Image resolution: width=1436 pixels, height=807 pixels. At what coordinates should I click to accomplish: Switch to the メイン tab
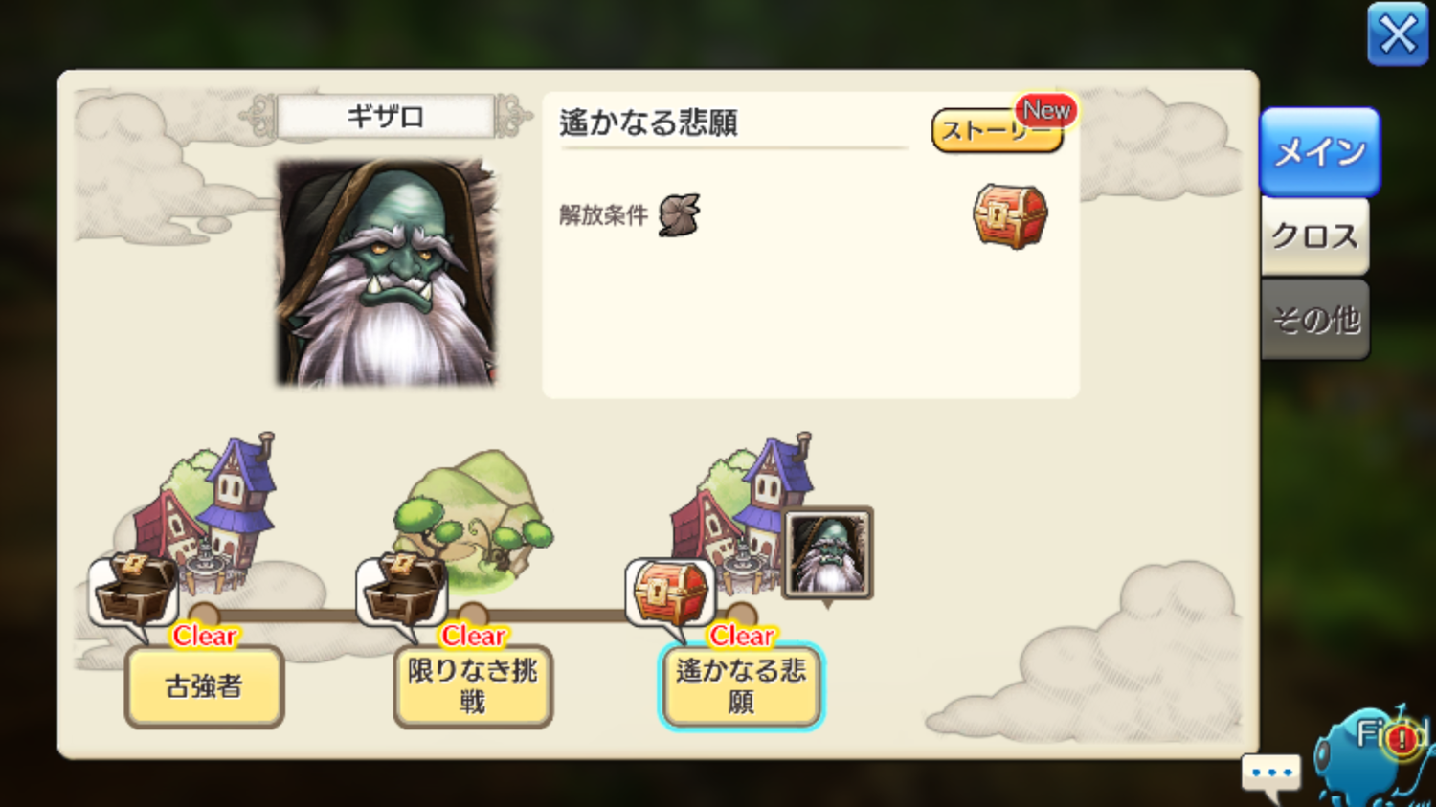(x=1320, y=152)
